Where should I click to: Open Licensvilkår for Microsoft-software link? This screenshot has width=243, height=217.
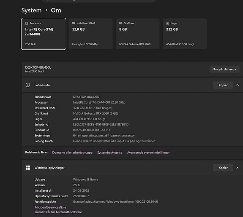point(58,212)
